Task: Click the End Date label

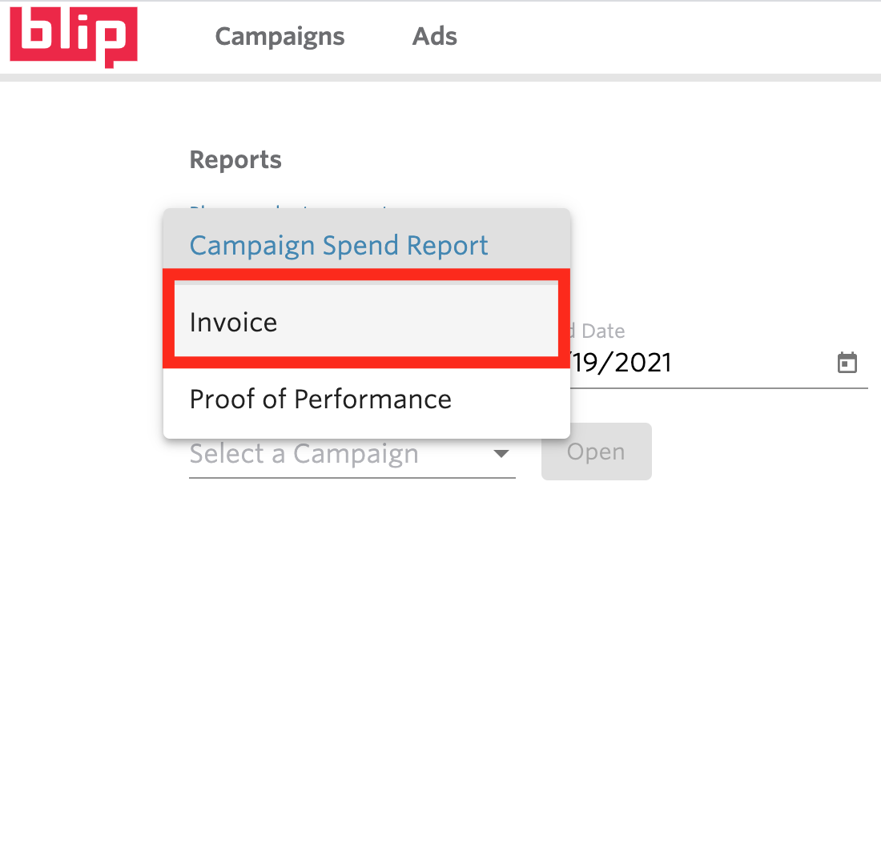Action: [x=597, y=331]
